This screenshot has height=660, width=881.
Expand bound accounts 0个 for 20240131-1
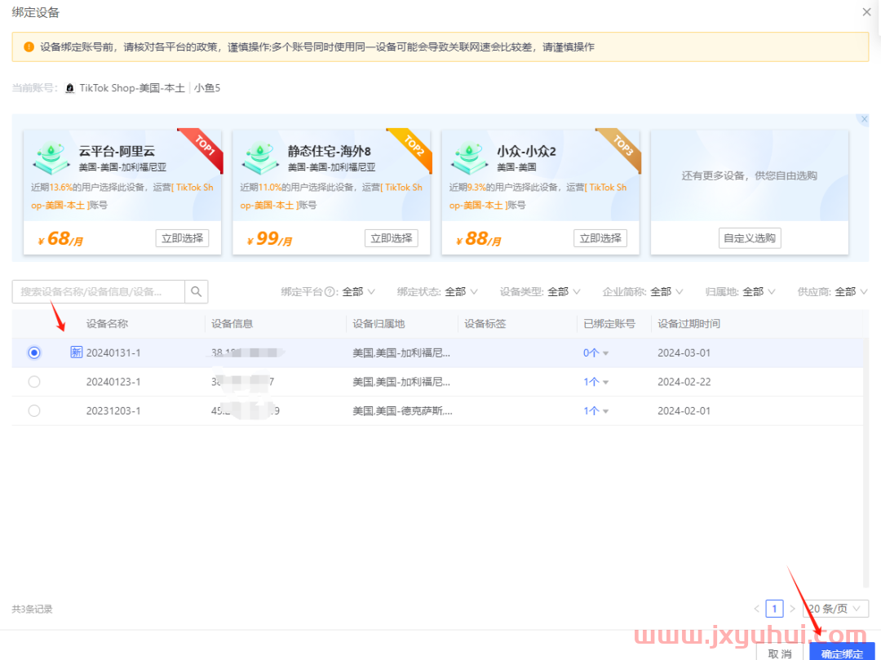point(596,352)
